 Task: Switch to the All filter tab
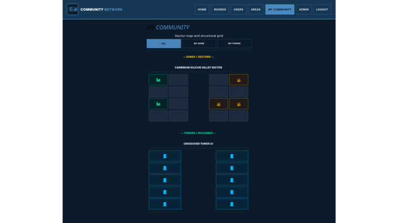164,43
